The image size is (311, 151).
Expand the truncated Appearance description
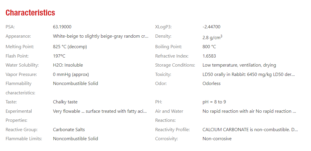point(100,36)
